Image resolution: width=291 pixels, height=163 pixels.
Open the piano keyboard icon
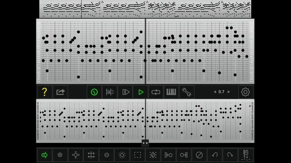coord(171,92)
